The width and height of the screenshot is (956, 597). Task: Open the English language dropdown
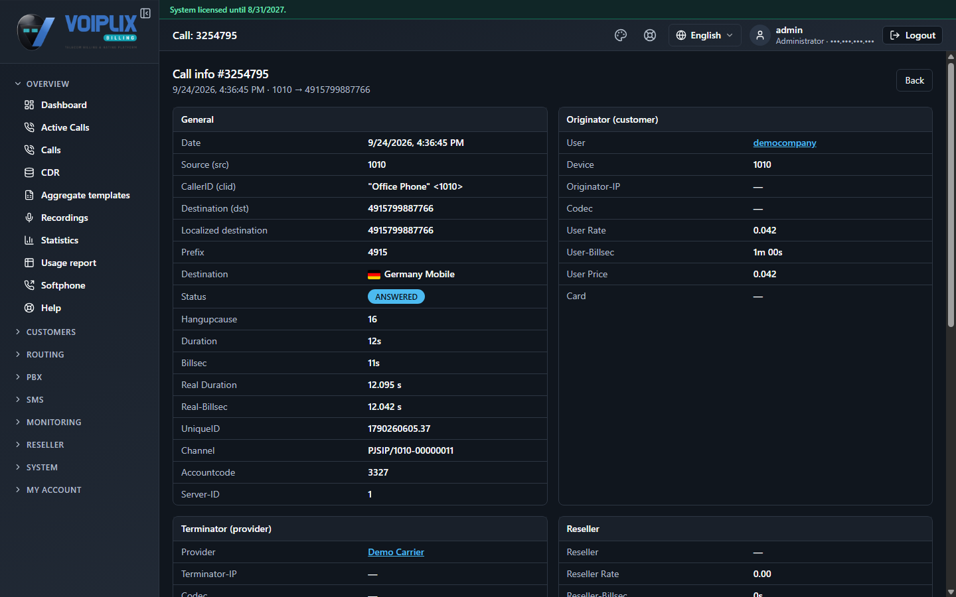tap(704, 35)
